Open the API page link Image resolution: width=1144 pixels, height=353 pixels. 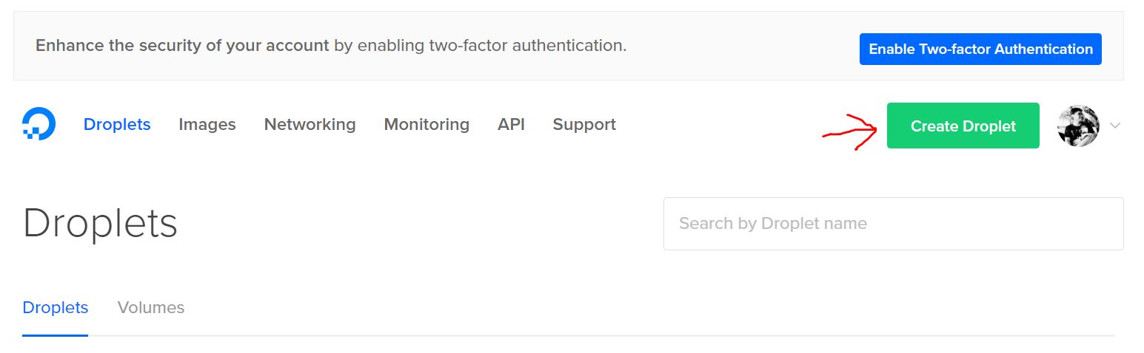511,124
